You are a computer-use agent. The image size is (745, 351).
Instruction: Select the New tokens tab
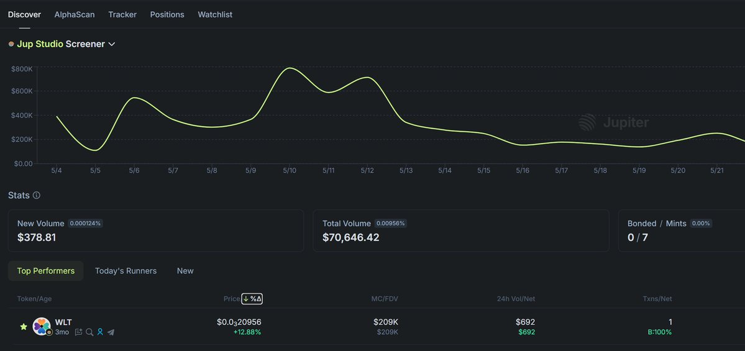pos(185,271)
